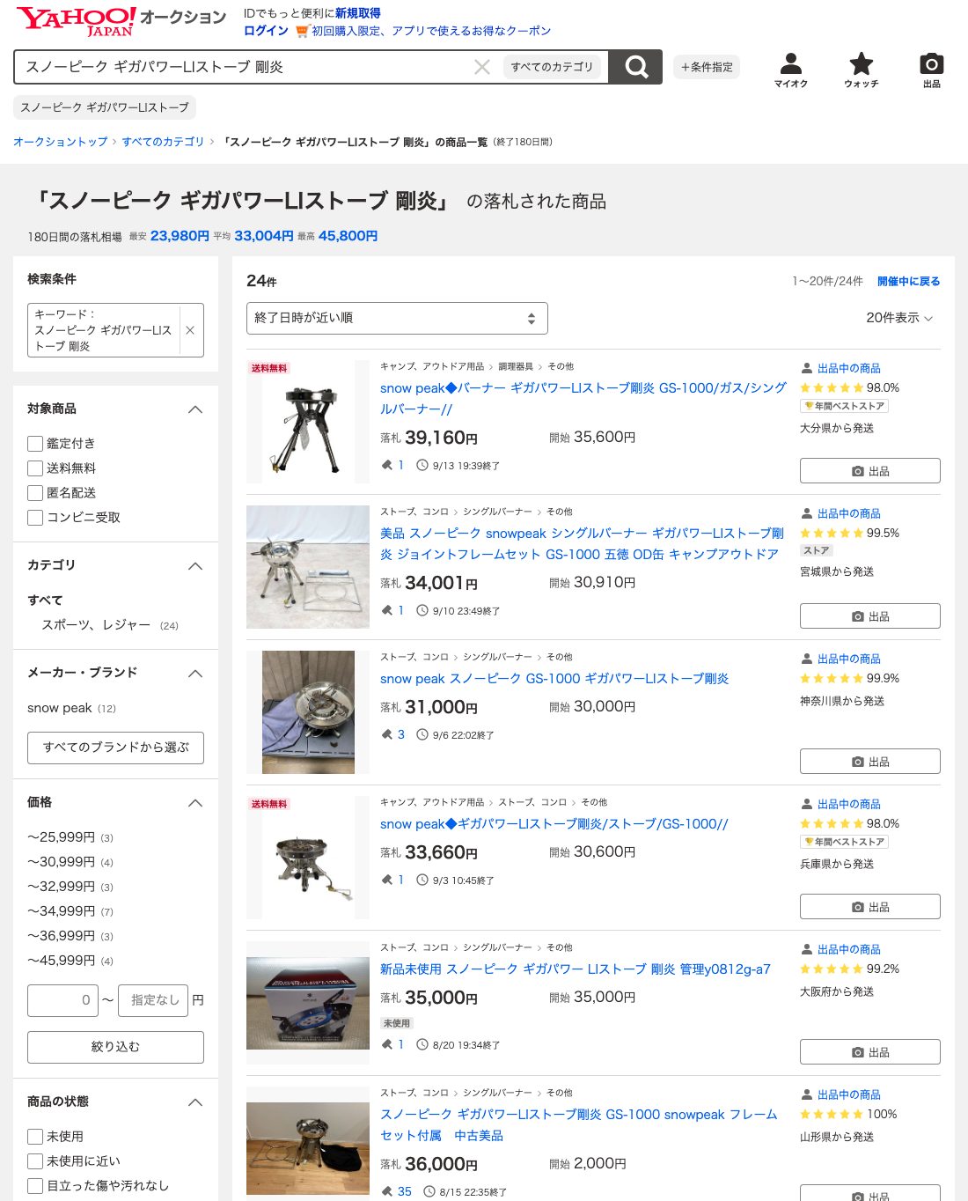The image size is (968, 1201).
Task: Check the 匿名配送 checkbox
Action: tap(35, 493)
